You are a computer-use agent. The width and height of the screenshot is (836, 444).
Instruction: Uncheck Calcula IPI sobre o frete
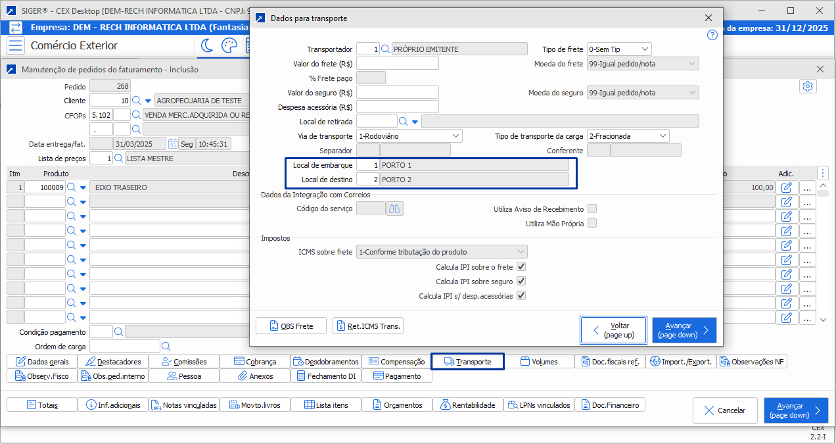pos(521,267)
